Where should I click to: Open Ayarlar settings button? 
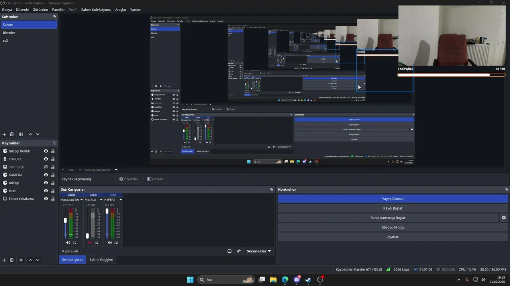393,237
